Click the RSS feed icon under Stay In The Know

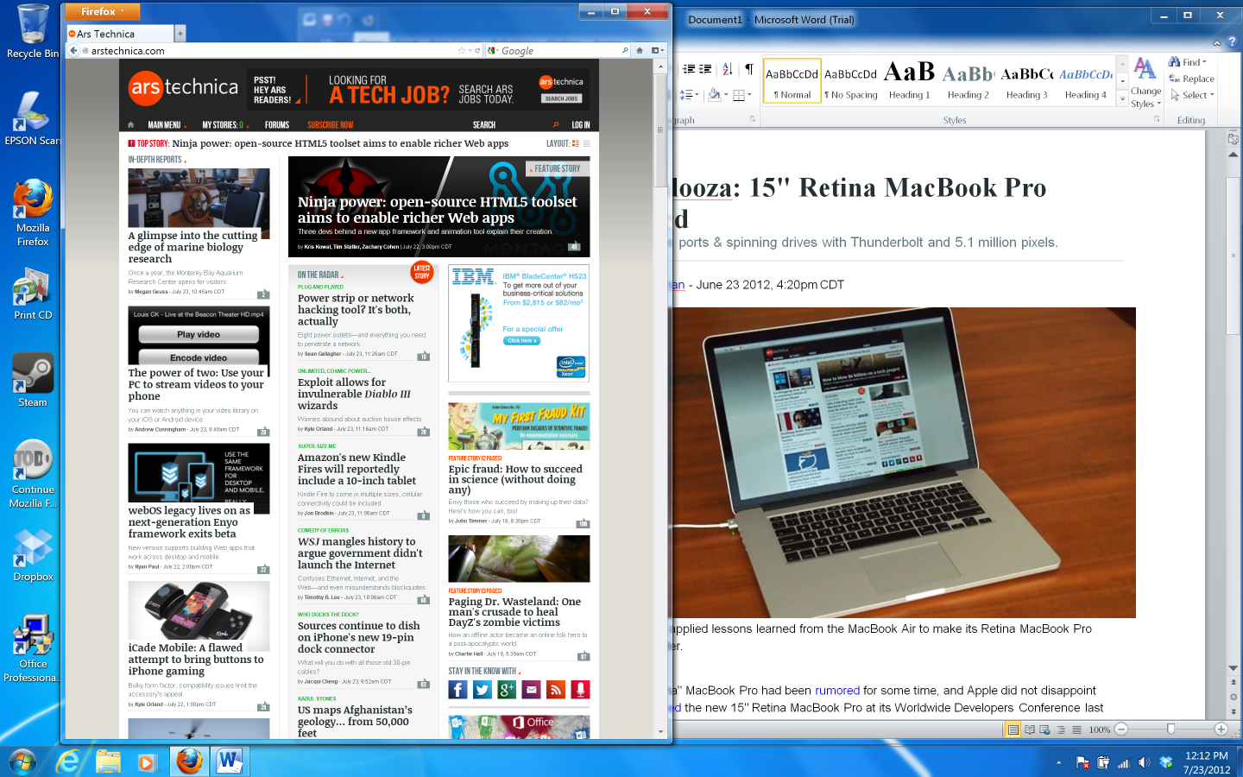tap(556, 689)
